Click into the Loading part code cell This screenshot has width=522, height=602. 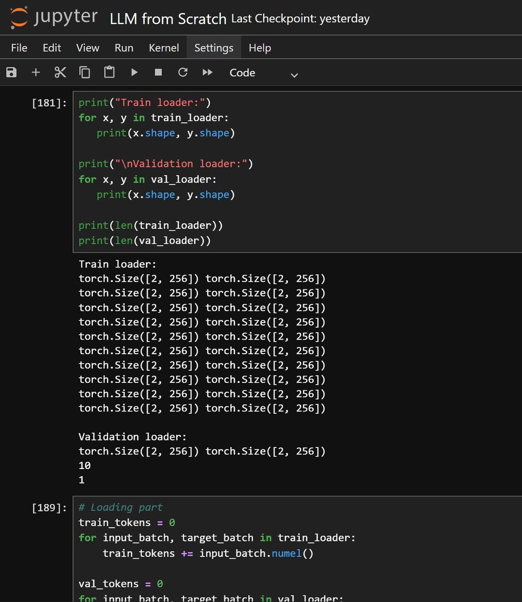(297, 549)
